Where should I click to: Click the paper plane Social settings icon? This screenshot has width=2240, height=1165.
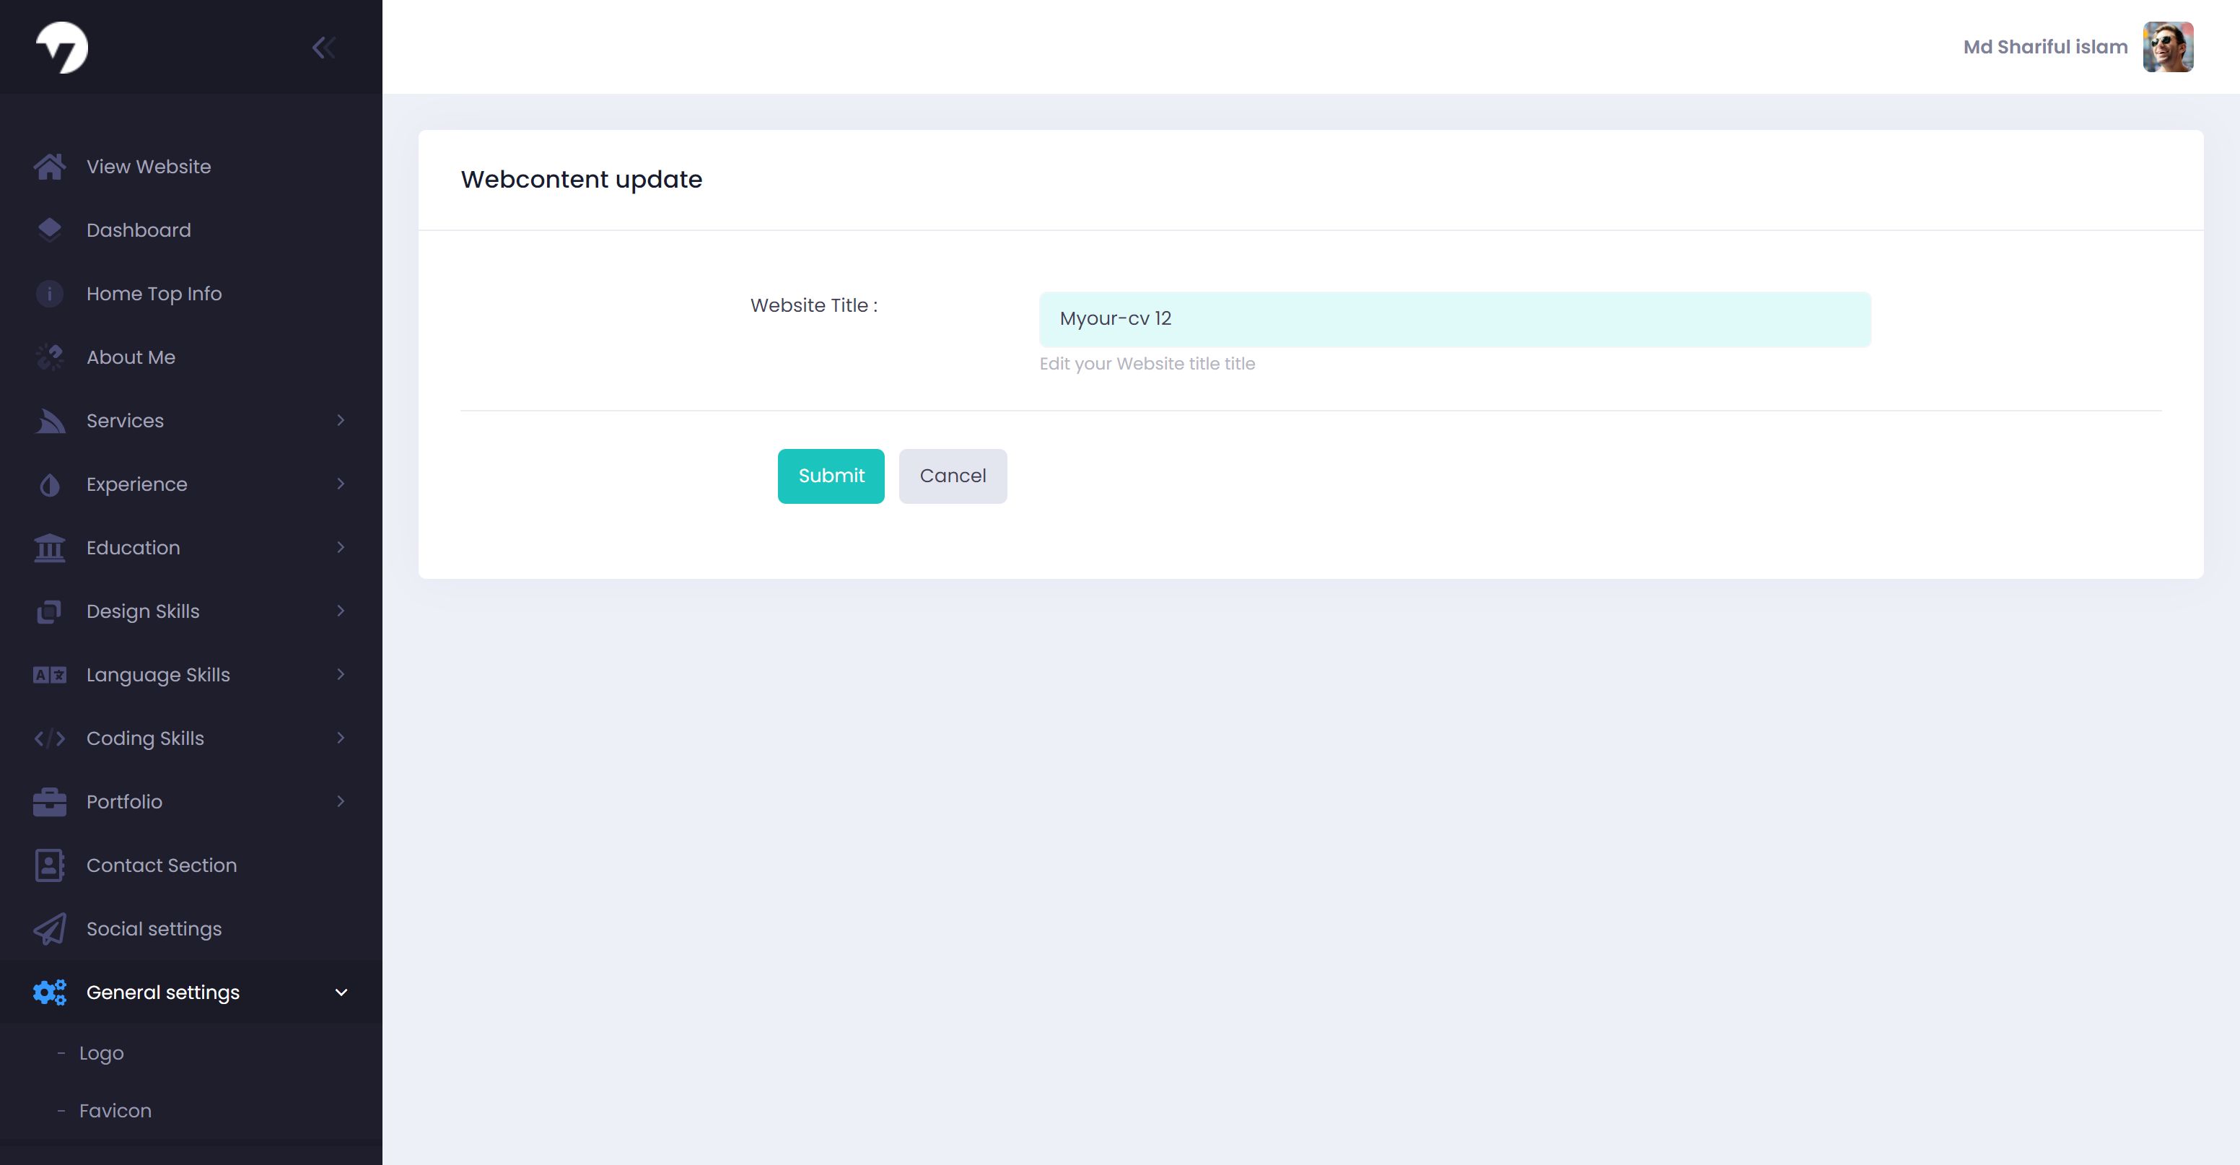coord(50,929)
